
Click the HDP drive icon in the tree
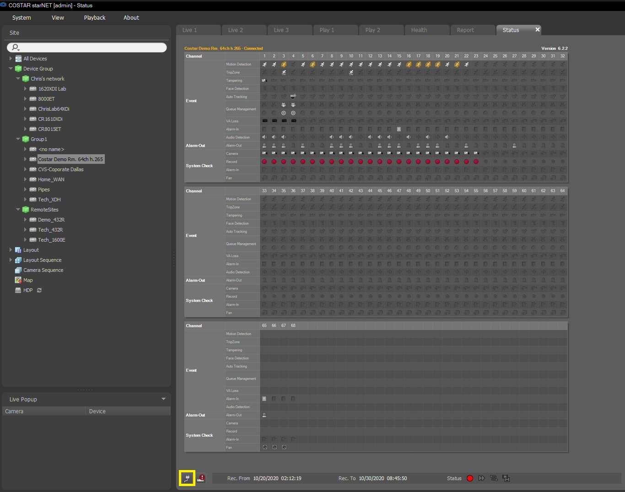pyautogui.click(x=18, y=290)
